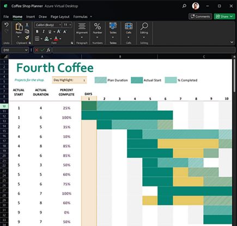Click the Insert Function fx icon
The height and width of the screenshot is (226, 237).
[x=48, y=50]
